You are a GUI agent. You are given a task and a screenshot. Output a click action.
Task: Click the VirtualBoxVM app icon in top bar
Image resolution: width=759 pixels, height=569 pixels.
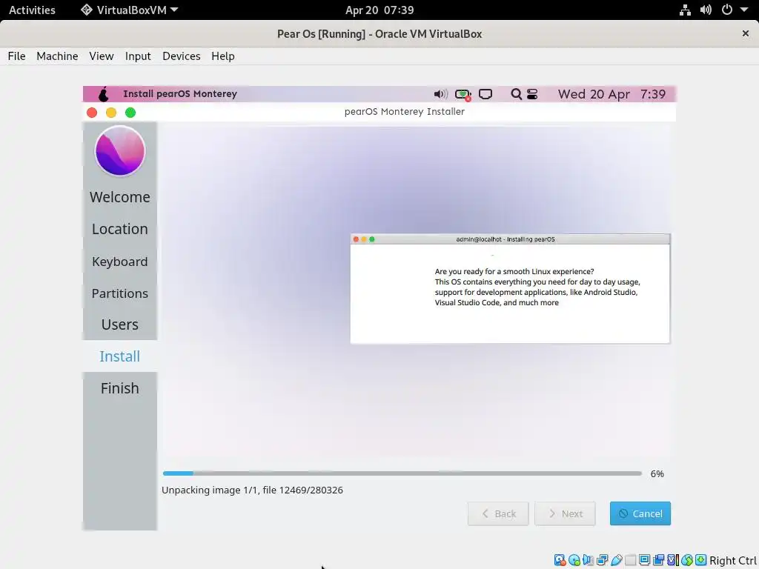[86, 10]
